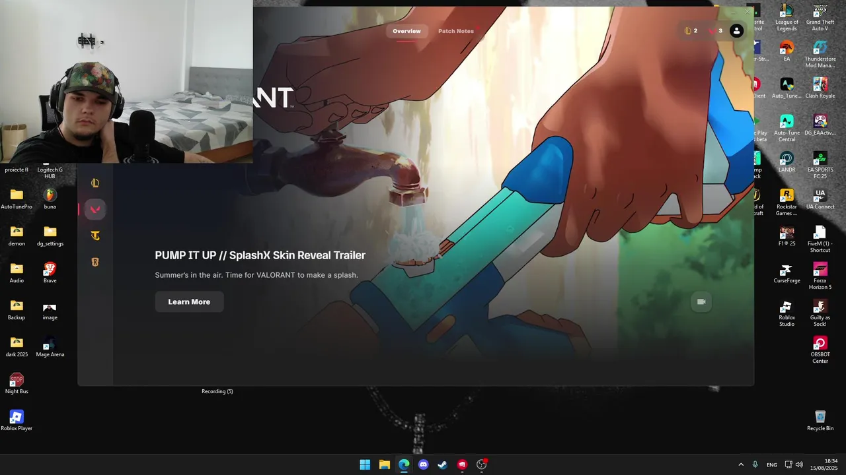Switch to the Patch Notes tab
Image resolution: width=846 pixels, height=475 pixels.
(x=456, y=31)
